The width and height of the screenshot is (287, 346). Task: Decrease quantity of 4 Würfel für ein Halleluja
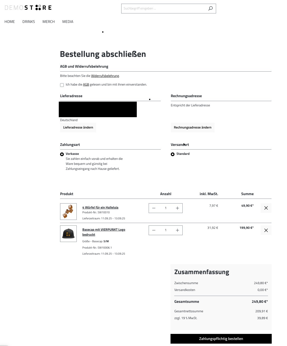[154, 208]
